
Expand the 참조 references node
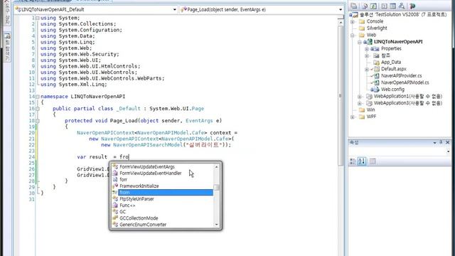coord(367,55)
